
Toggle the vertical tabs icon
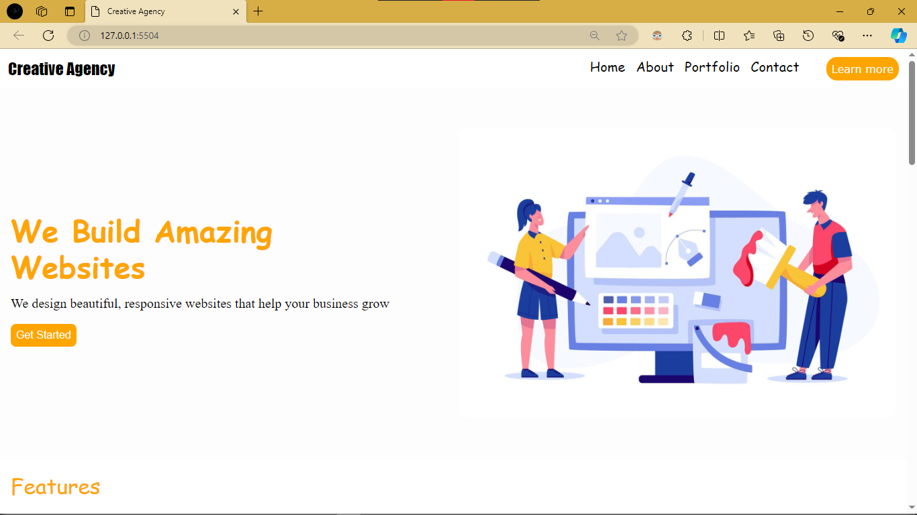[x=69, y=11]
